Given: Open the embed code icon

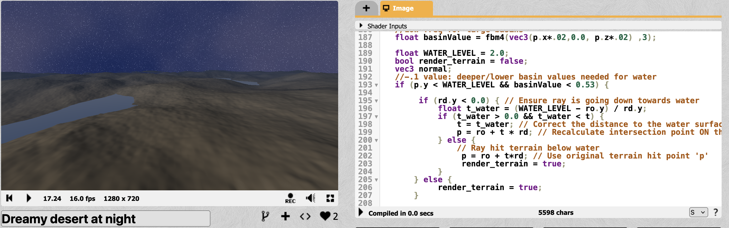Looking at the screenshot, I should (305, 216).
